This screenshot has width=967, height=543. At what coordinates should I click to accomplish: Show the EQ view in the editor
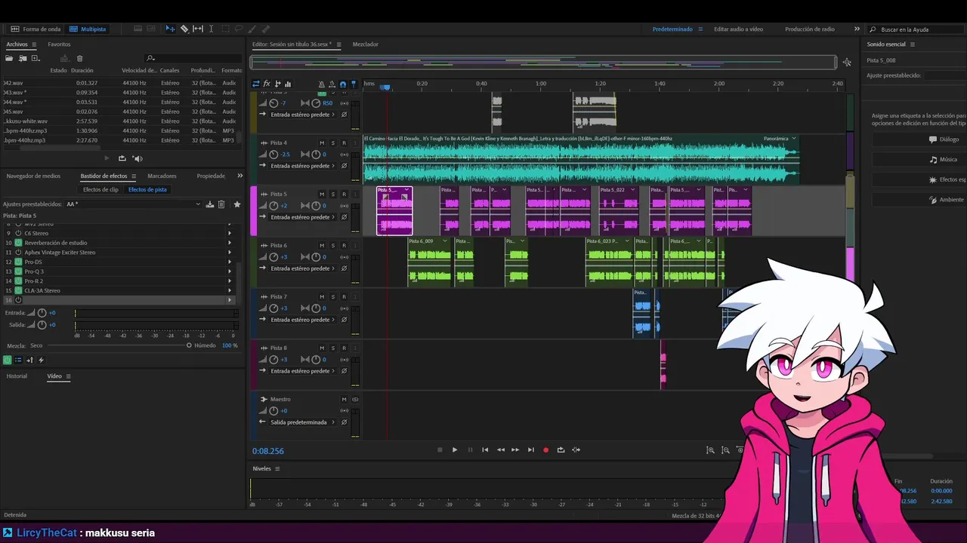pos(288,84)
